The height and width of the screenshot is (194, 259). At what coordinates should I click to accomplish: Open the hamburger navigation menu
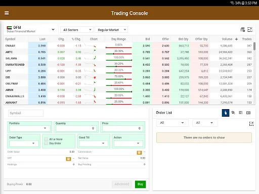tap(7, 13)
